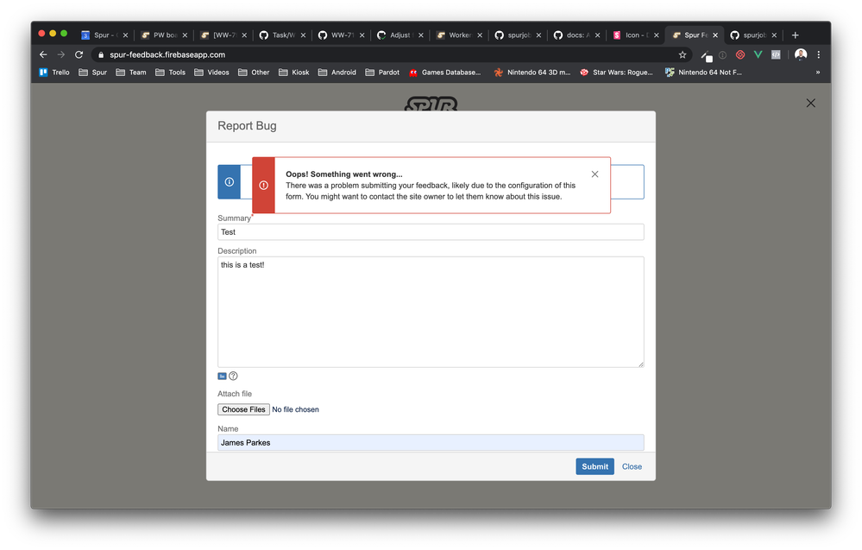
Task: Reload the page
Action: [79, 54]
